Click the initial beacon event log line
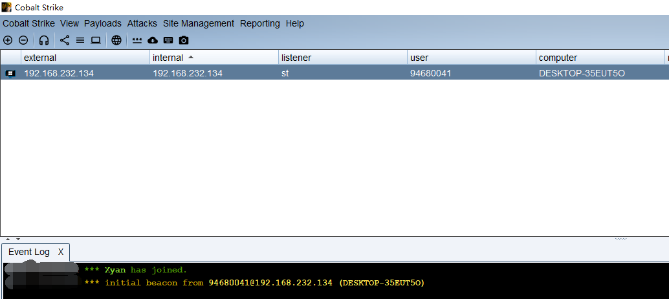This screenshot has height=299, width=669. pyautogui.click(x=254, y=283)
